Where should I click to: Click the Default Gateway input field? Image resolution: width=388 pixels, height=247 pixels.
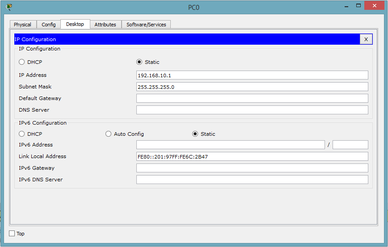252,98
